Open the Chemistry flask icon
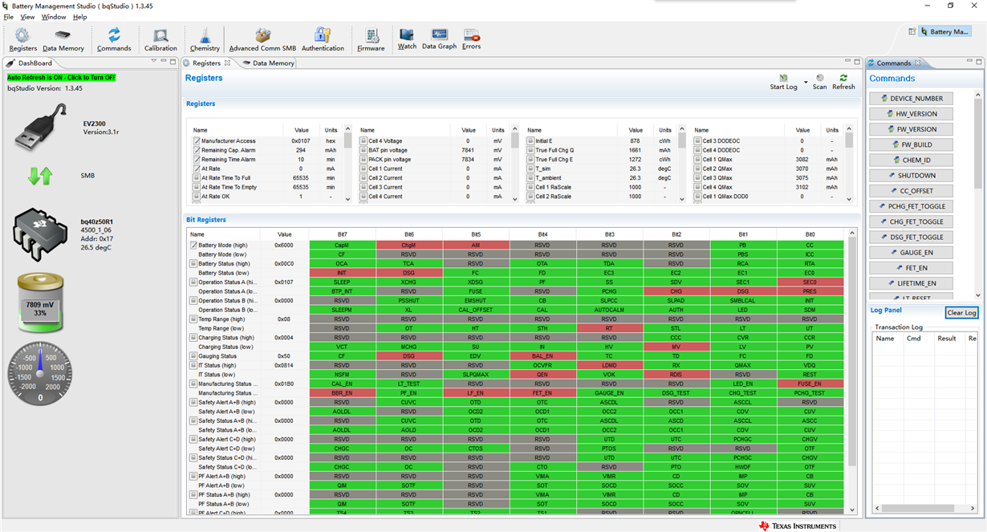 point(205,39)
